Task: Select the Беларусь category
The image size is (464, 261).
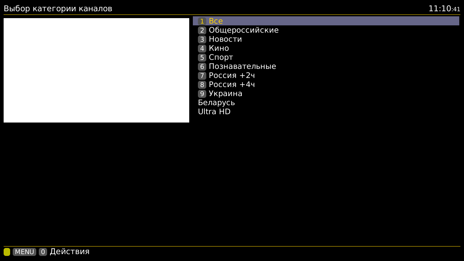Action: tap(216, 103)
